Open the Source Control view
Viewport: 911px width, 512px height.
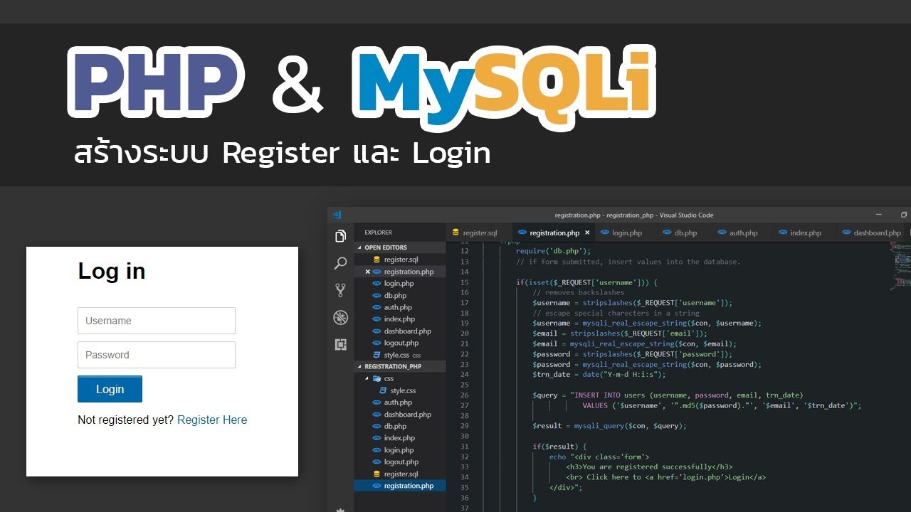[340, 290]
